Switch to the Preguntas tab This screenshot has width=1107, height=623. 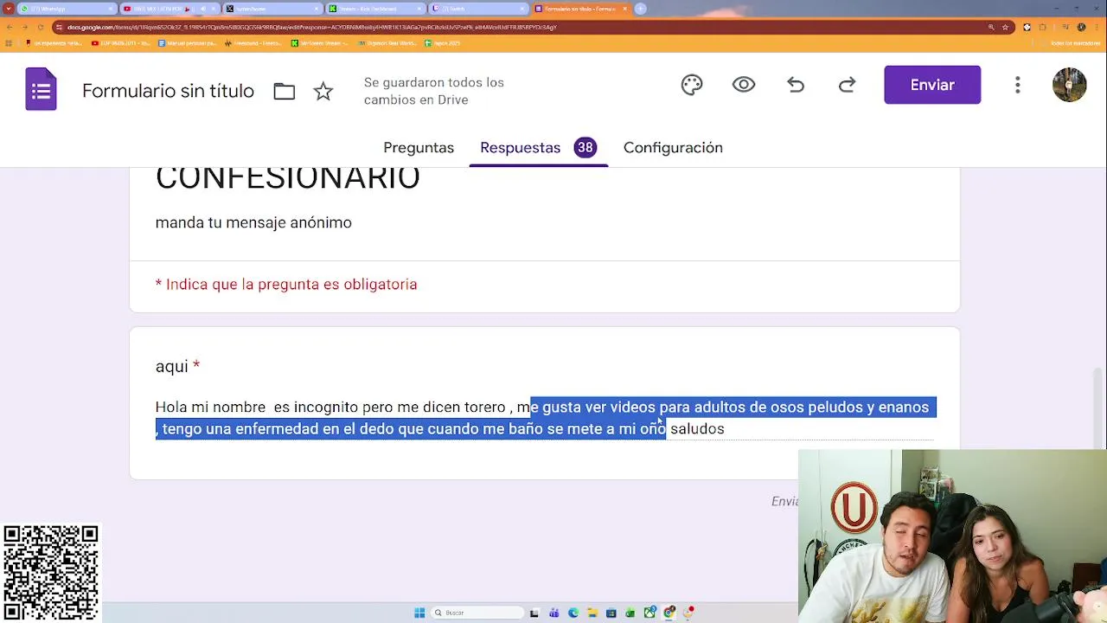(x=419, y=148)
